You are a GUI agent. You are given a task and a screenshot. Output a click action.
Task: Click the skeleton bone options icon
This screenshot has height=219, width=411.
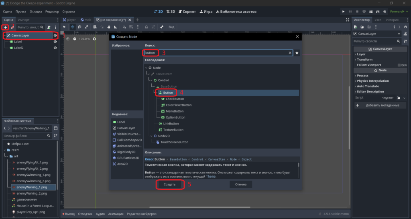click(x=162, y=27)
